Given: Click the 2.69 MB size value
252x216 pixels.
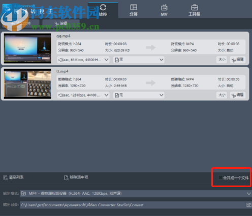Looking at the screenshot, I should (120, 86).
